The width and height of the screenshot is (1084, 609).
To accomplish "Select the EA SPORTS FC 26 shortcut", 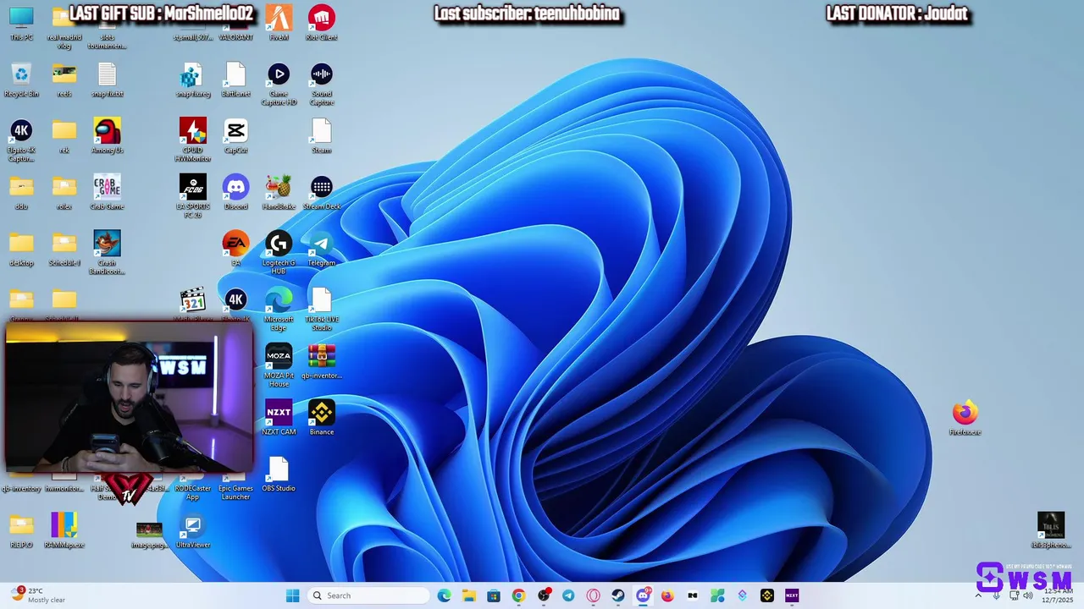I will click(x=193, y=196).
